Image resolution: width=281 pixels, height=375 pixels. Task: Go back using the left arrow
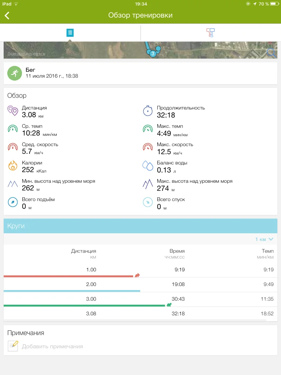pyautogui.click(x=7, y=15)
